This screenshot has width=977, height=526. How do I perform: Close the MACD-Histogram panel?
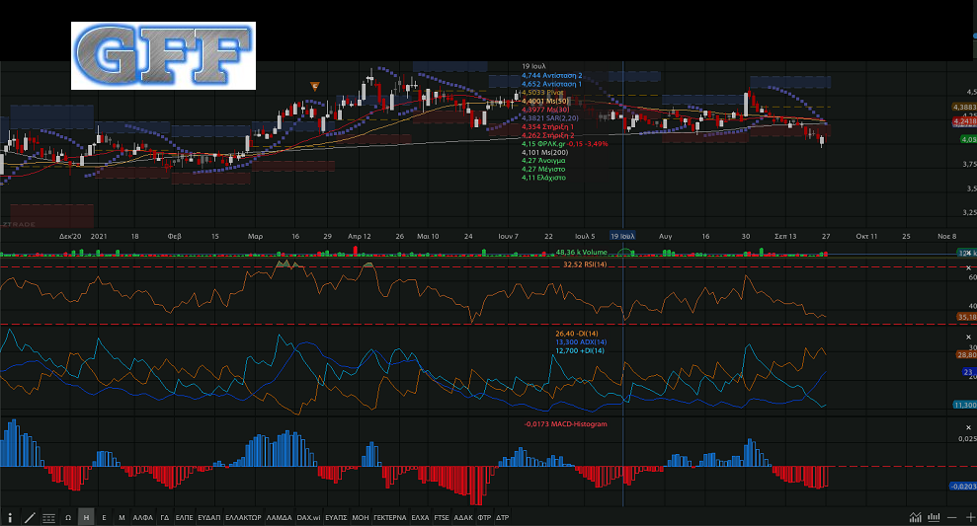(x=968, y=427)
